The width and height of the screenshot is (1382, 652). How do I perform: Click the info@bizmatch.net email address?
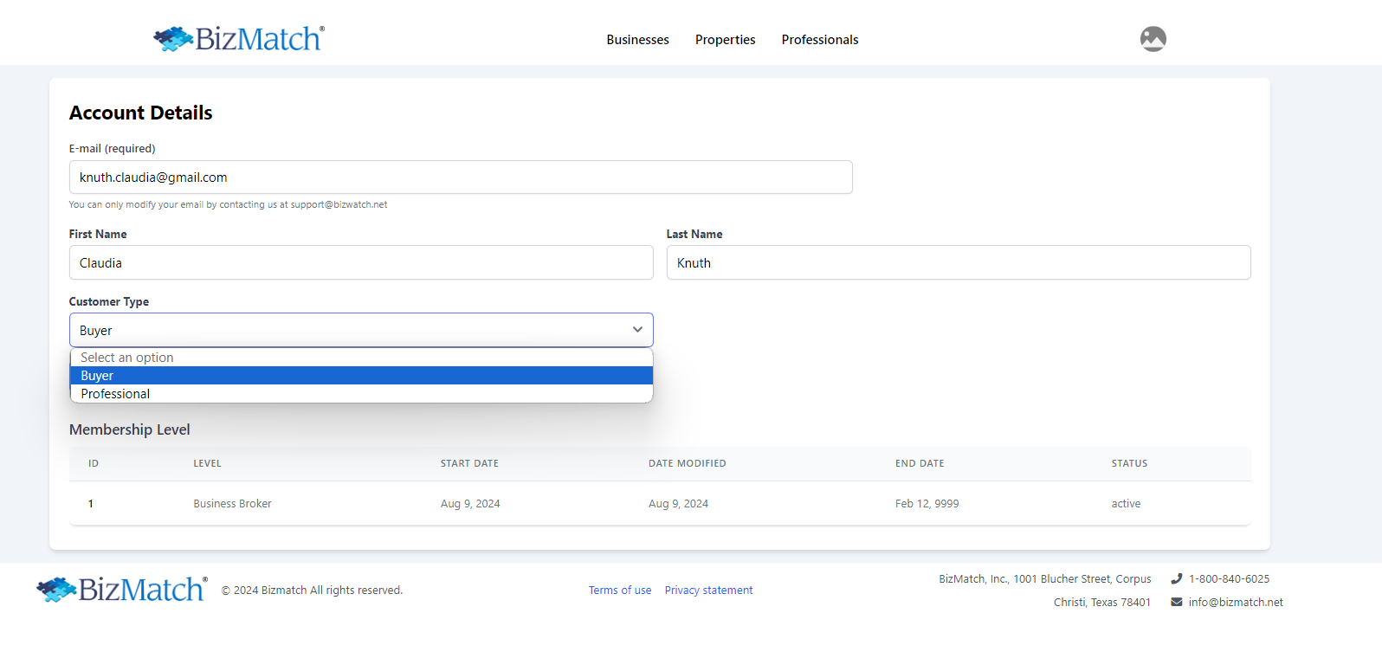point(1236,603)
